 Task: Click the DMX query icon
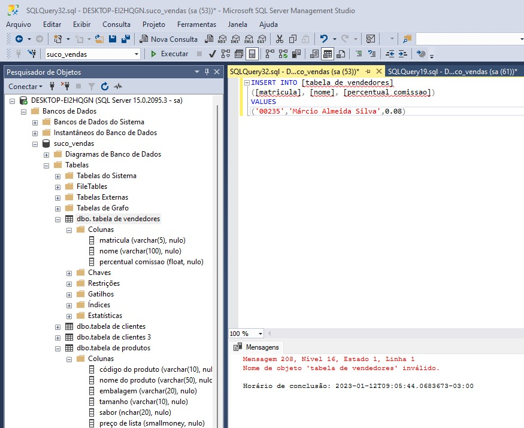click(x=235, y=39)
